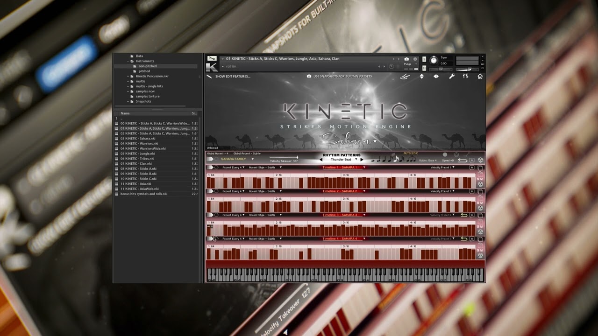Click the Timeline 3 play stripes icon

[x=210, y=215]
